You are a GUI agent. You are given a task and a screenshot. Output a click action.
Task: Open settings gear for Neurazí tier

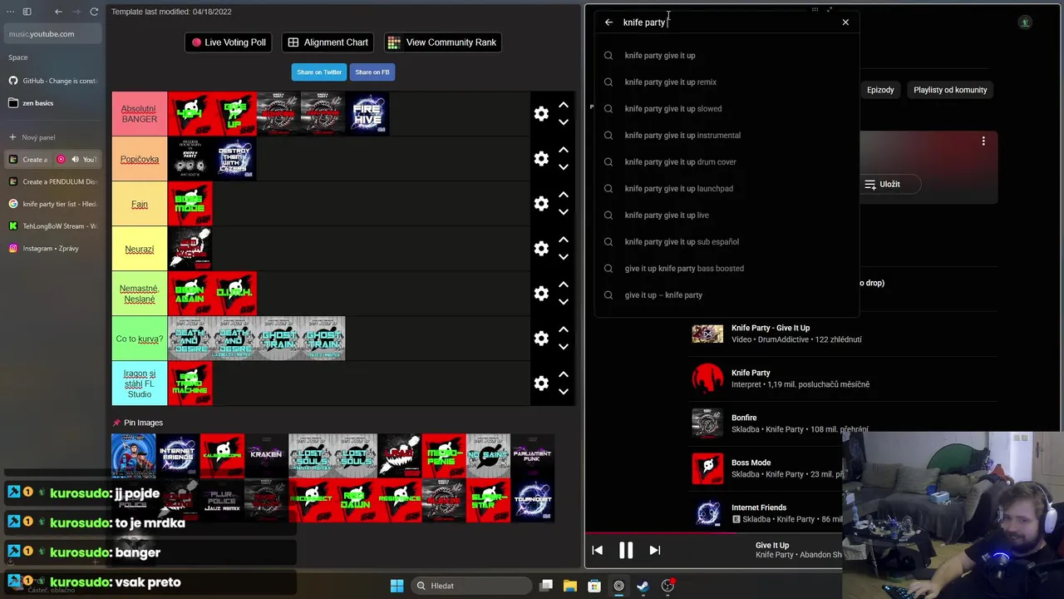pos(541,249)
